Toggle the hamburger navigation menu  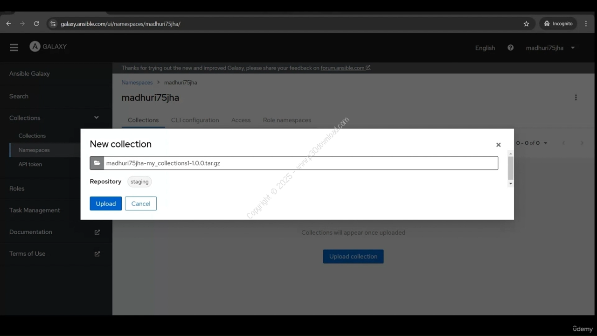14,48
